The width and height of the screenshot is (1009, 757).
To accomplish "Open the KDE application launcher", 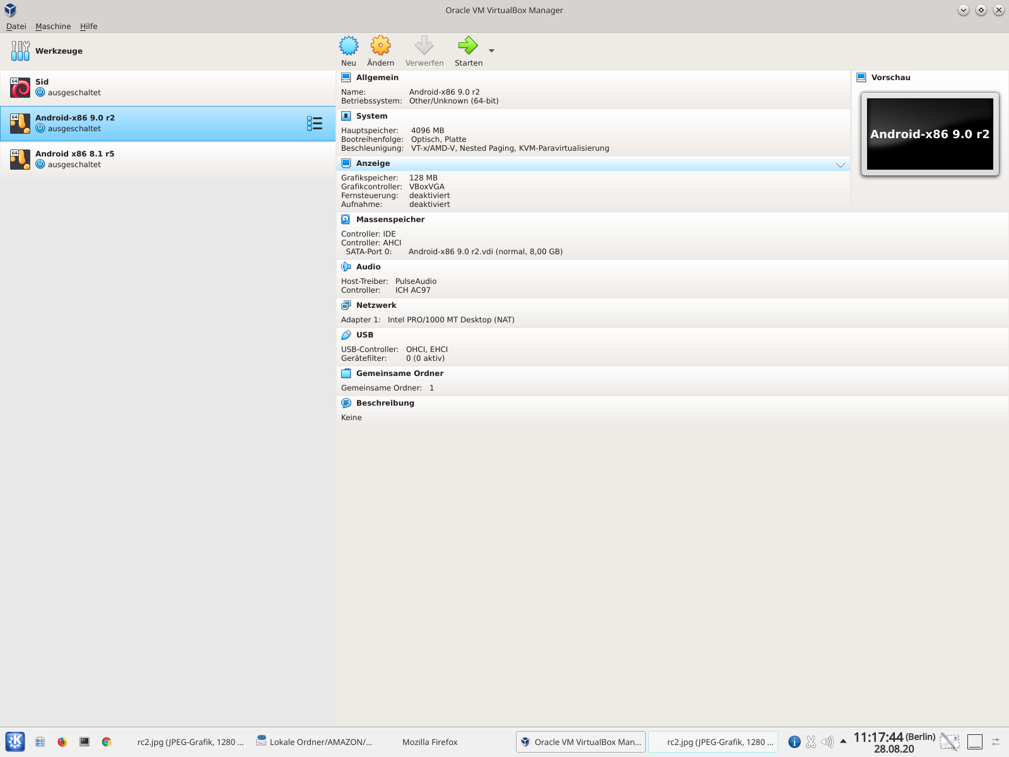I will click(x=15, y=742).
